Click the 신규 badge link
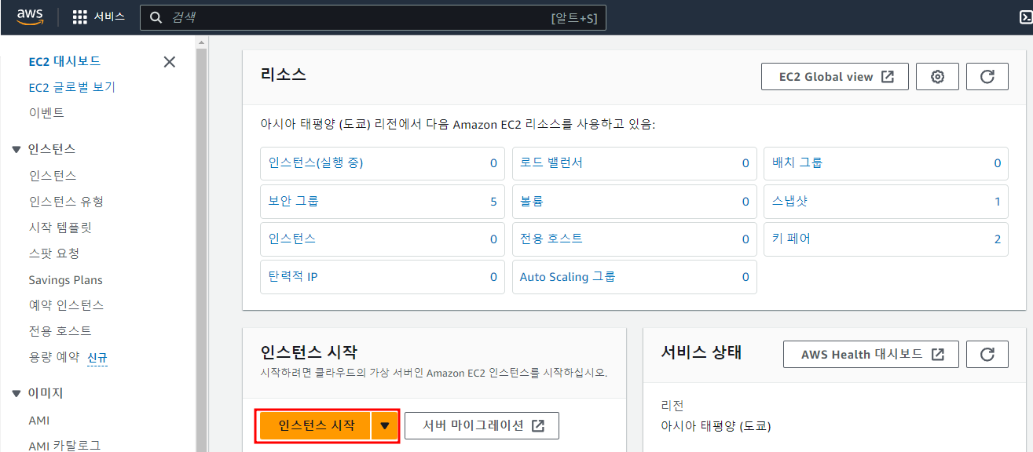The height and width of the screenshot is (452, 1033). [97, 358]
